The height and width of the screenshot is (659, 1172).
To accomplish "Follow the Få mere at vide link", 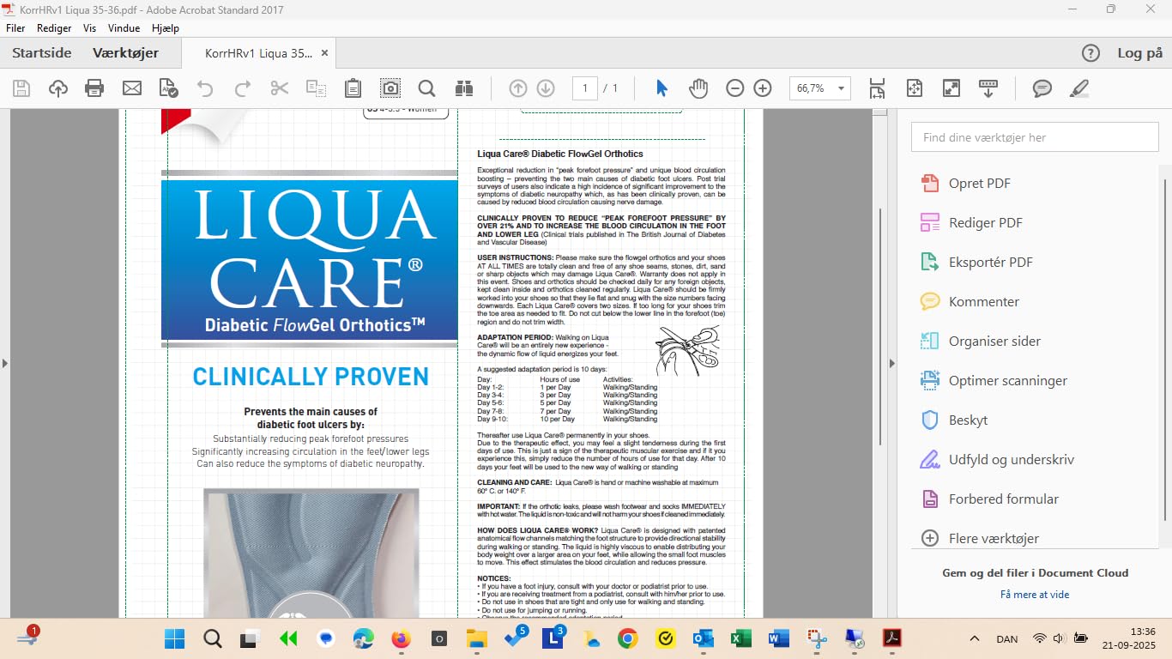I will tap(1035, 595).
